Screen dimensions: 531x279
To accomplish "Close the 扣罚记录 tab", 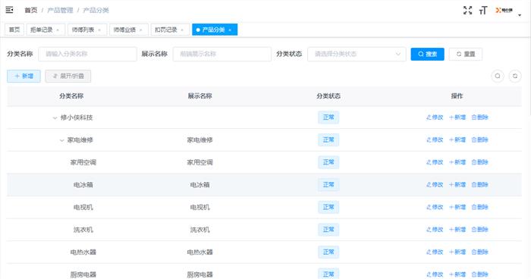I will click(x=182, y=30).
